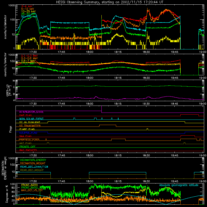Click the BAD_PACKETS flag label
The width and height of the screenshot is (207, 207).
click(x=28, y=150)
